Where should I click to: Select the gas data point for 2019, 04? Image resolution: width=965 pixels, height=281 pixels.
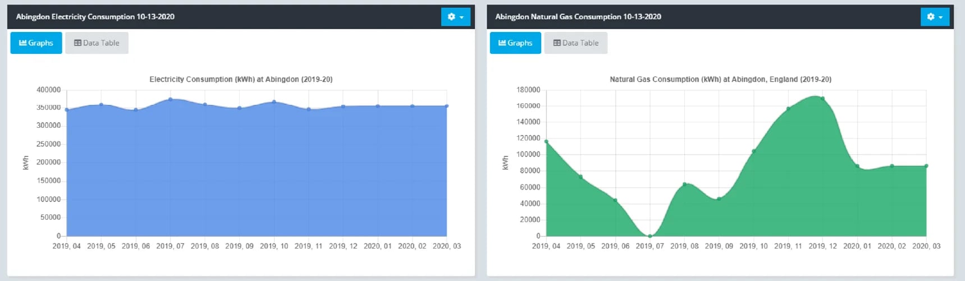[x=546, y=141]
